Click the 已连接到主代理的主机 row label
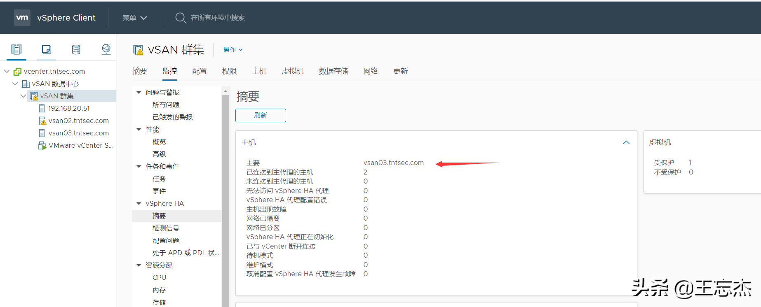761x307 pixels. coord(280,172)
